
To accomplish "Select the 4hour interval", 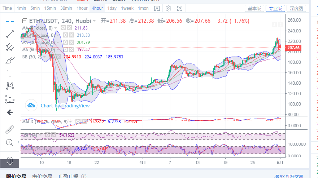I will 97,8.
